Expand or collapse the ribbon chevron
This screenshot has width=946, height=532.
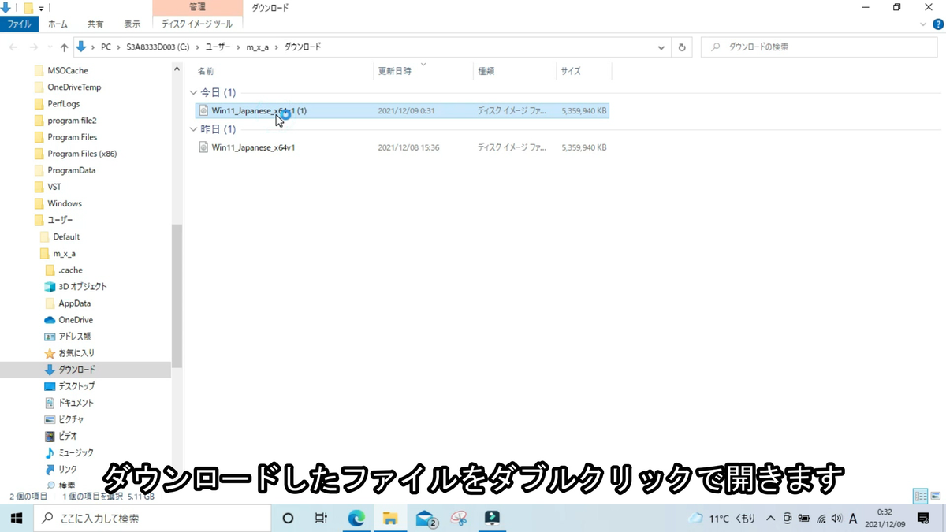[923, 24]
